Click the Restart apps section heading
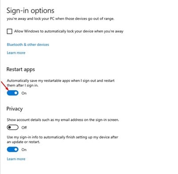Image resolution: width=178 pixels, height=174 pixels. [x=20, y=70]
